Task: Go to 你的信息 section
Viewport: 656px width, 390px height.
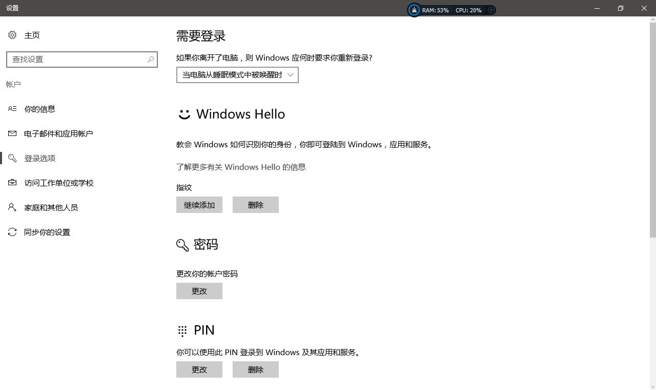Action: [40, 109]
